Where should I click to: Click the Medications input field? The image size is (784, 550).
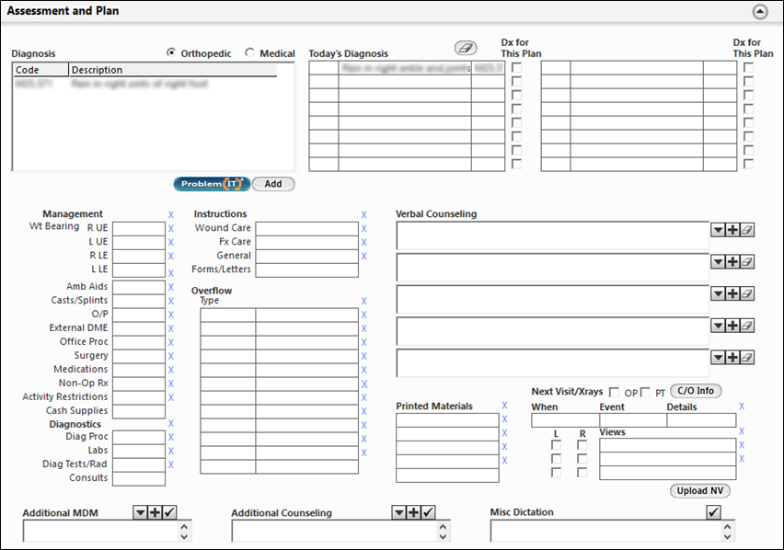(139, 370)
